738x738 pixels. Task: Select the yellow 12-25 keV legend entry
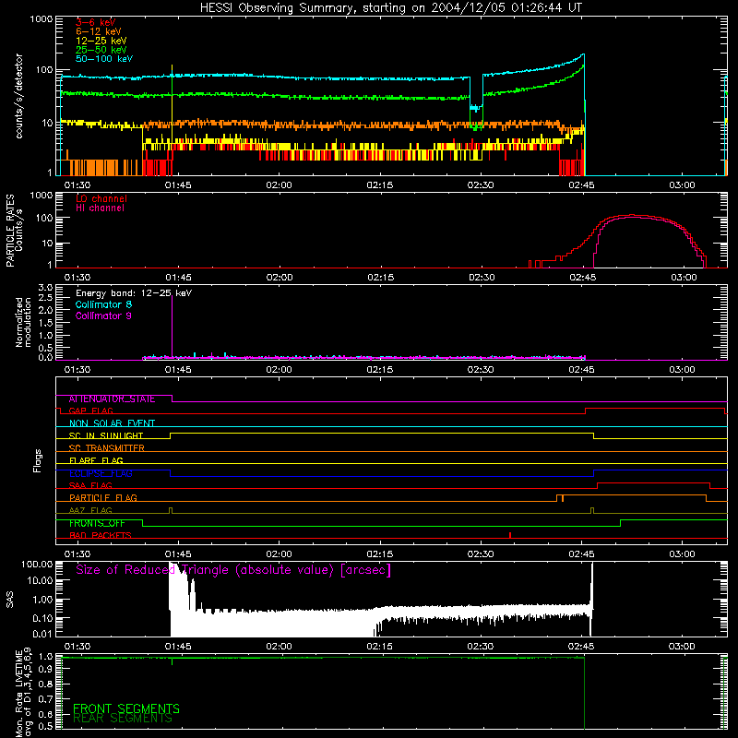(101, 41)
